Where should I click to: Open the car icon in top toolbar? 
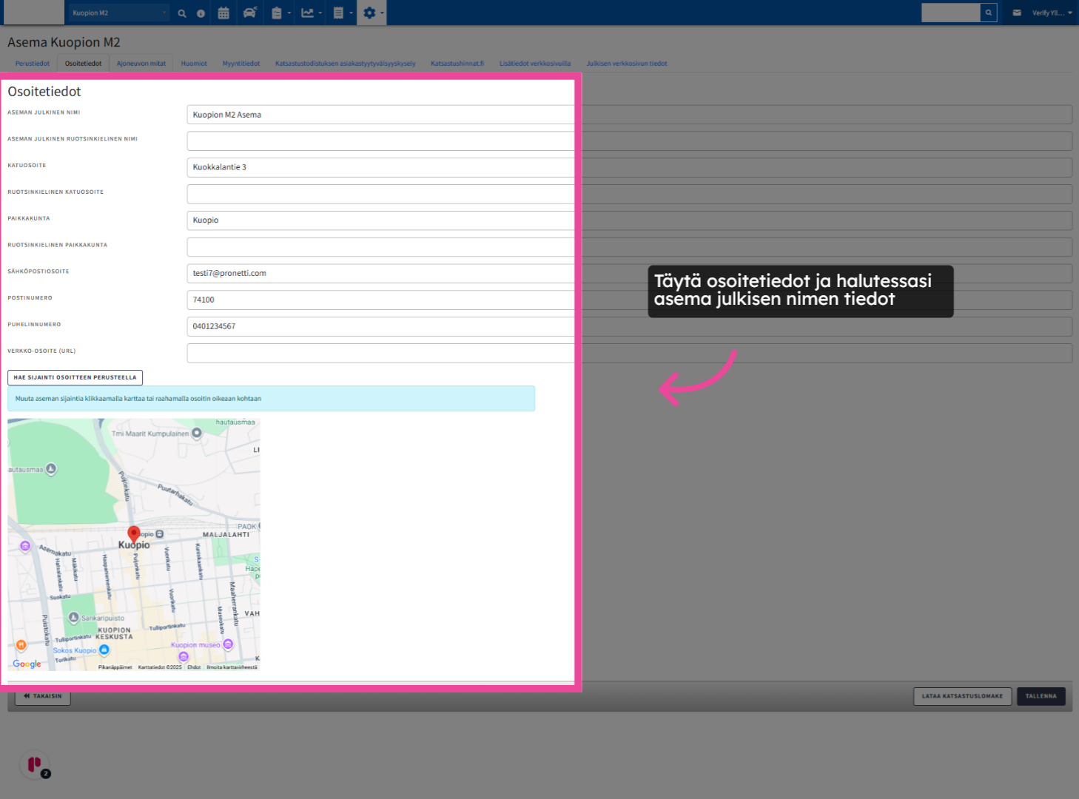250,13
